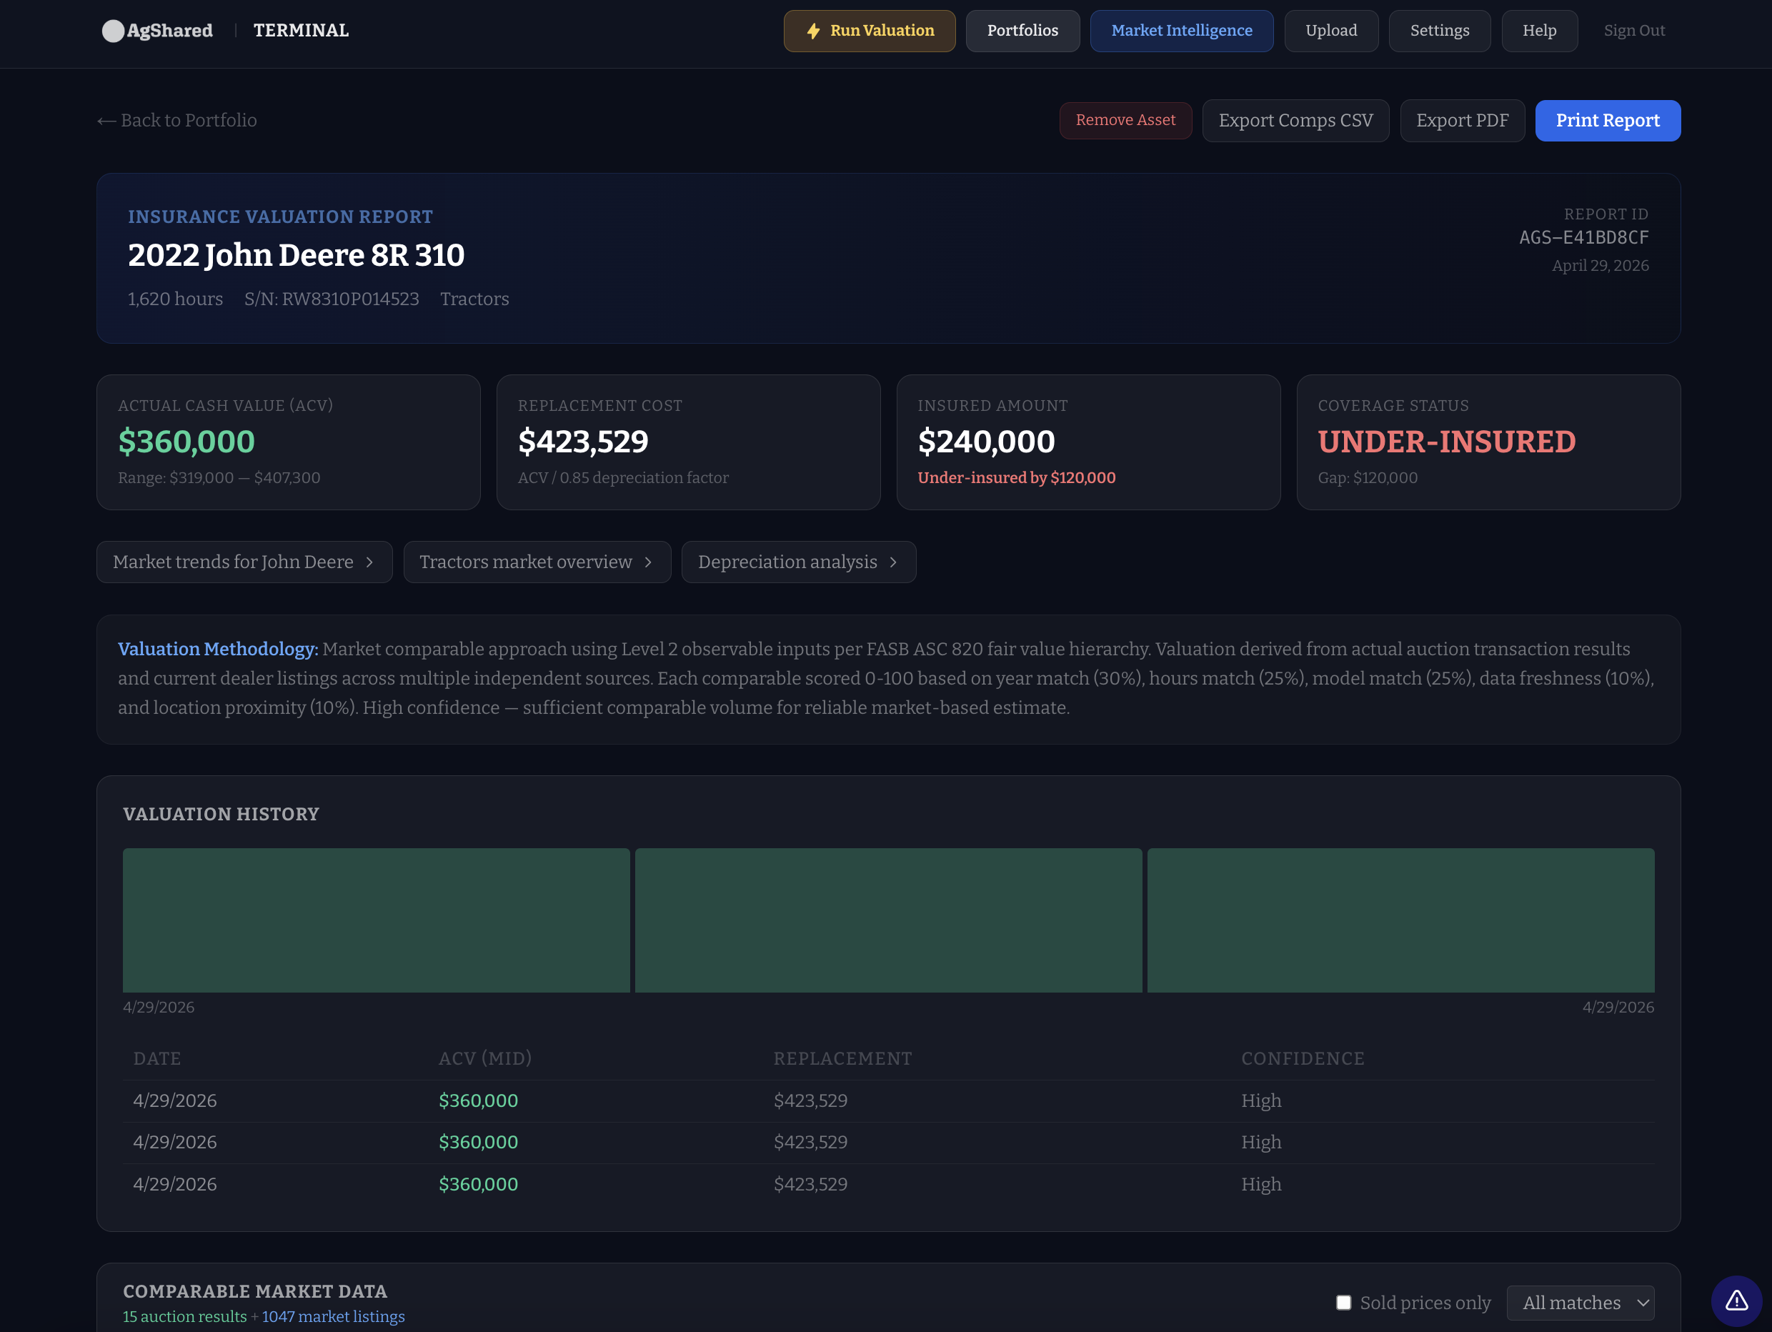This screenshot has width=1772, height=1332.
Task: Open Depreciation analysis link
Action: pos(799,562)
